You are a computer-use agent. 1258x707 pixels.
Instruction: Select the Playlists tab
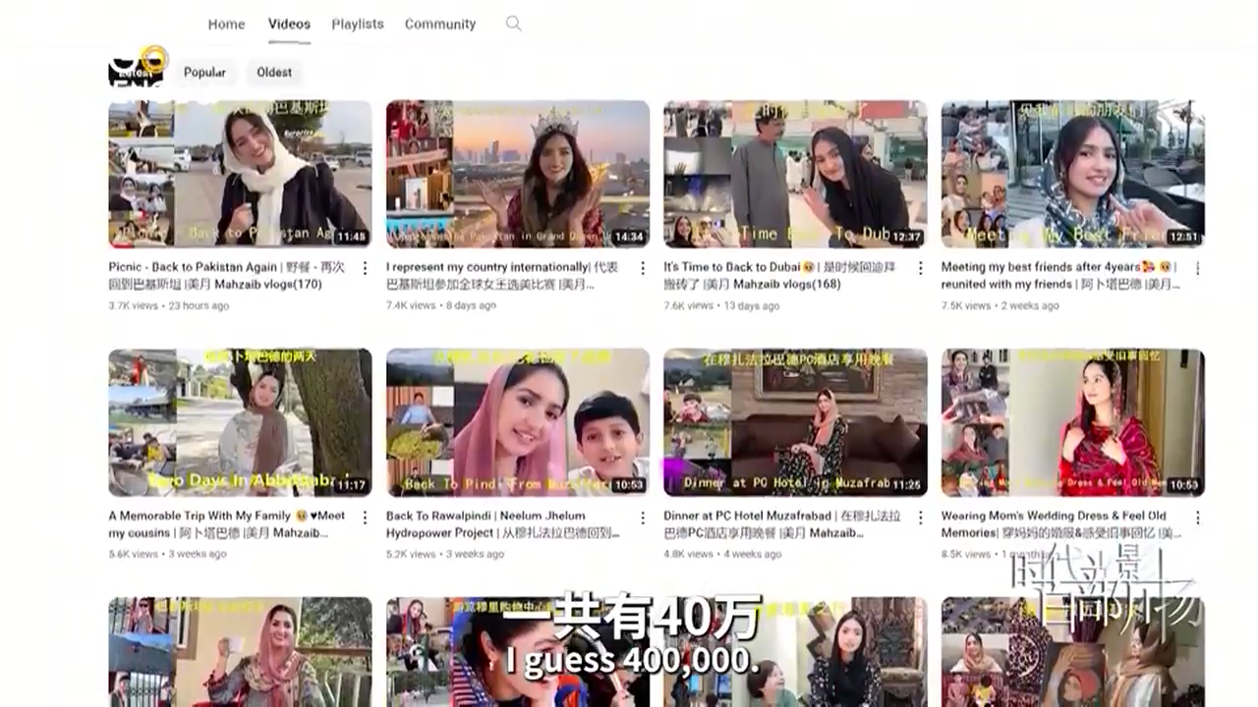tap(358, 24)
